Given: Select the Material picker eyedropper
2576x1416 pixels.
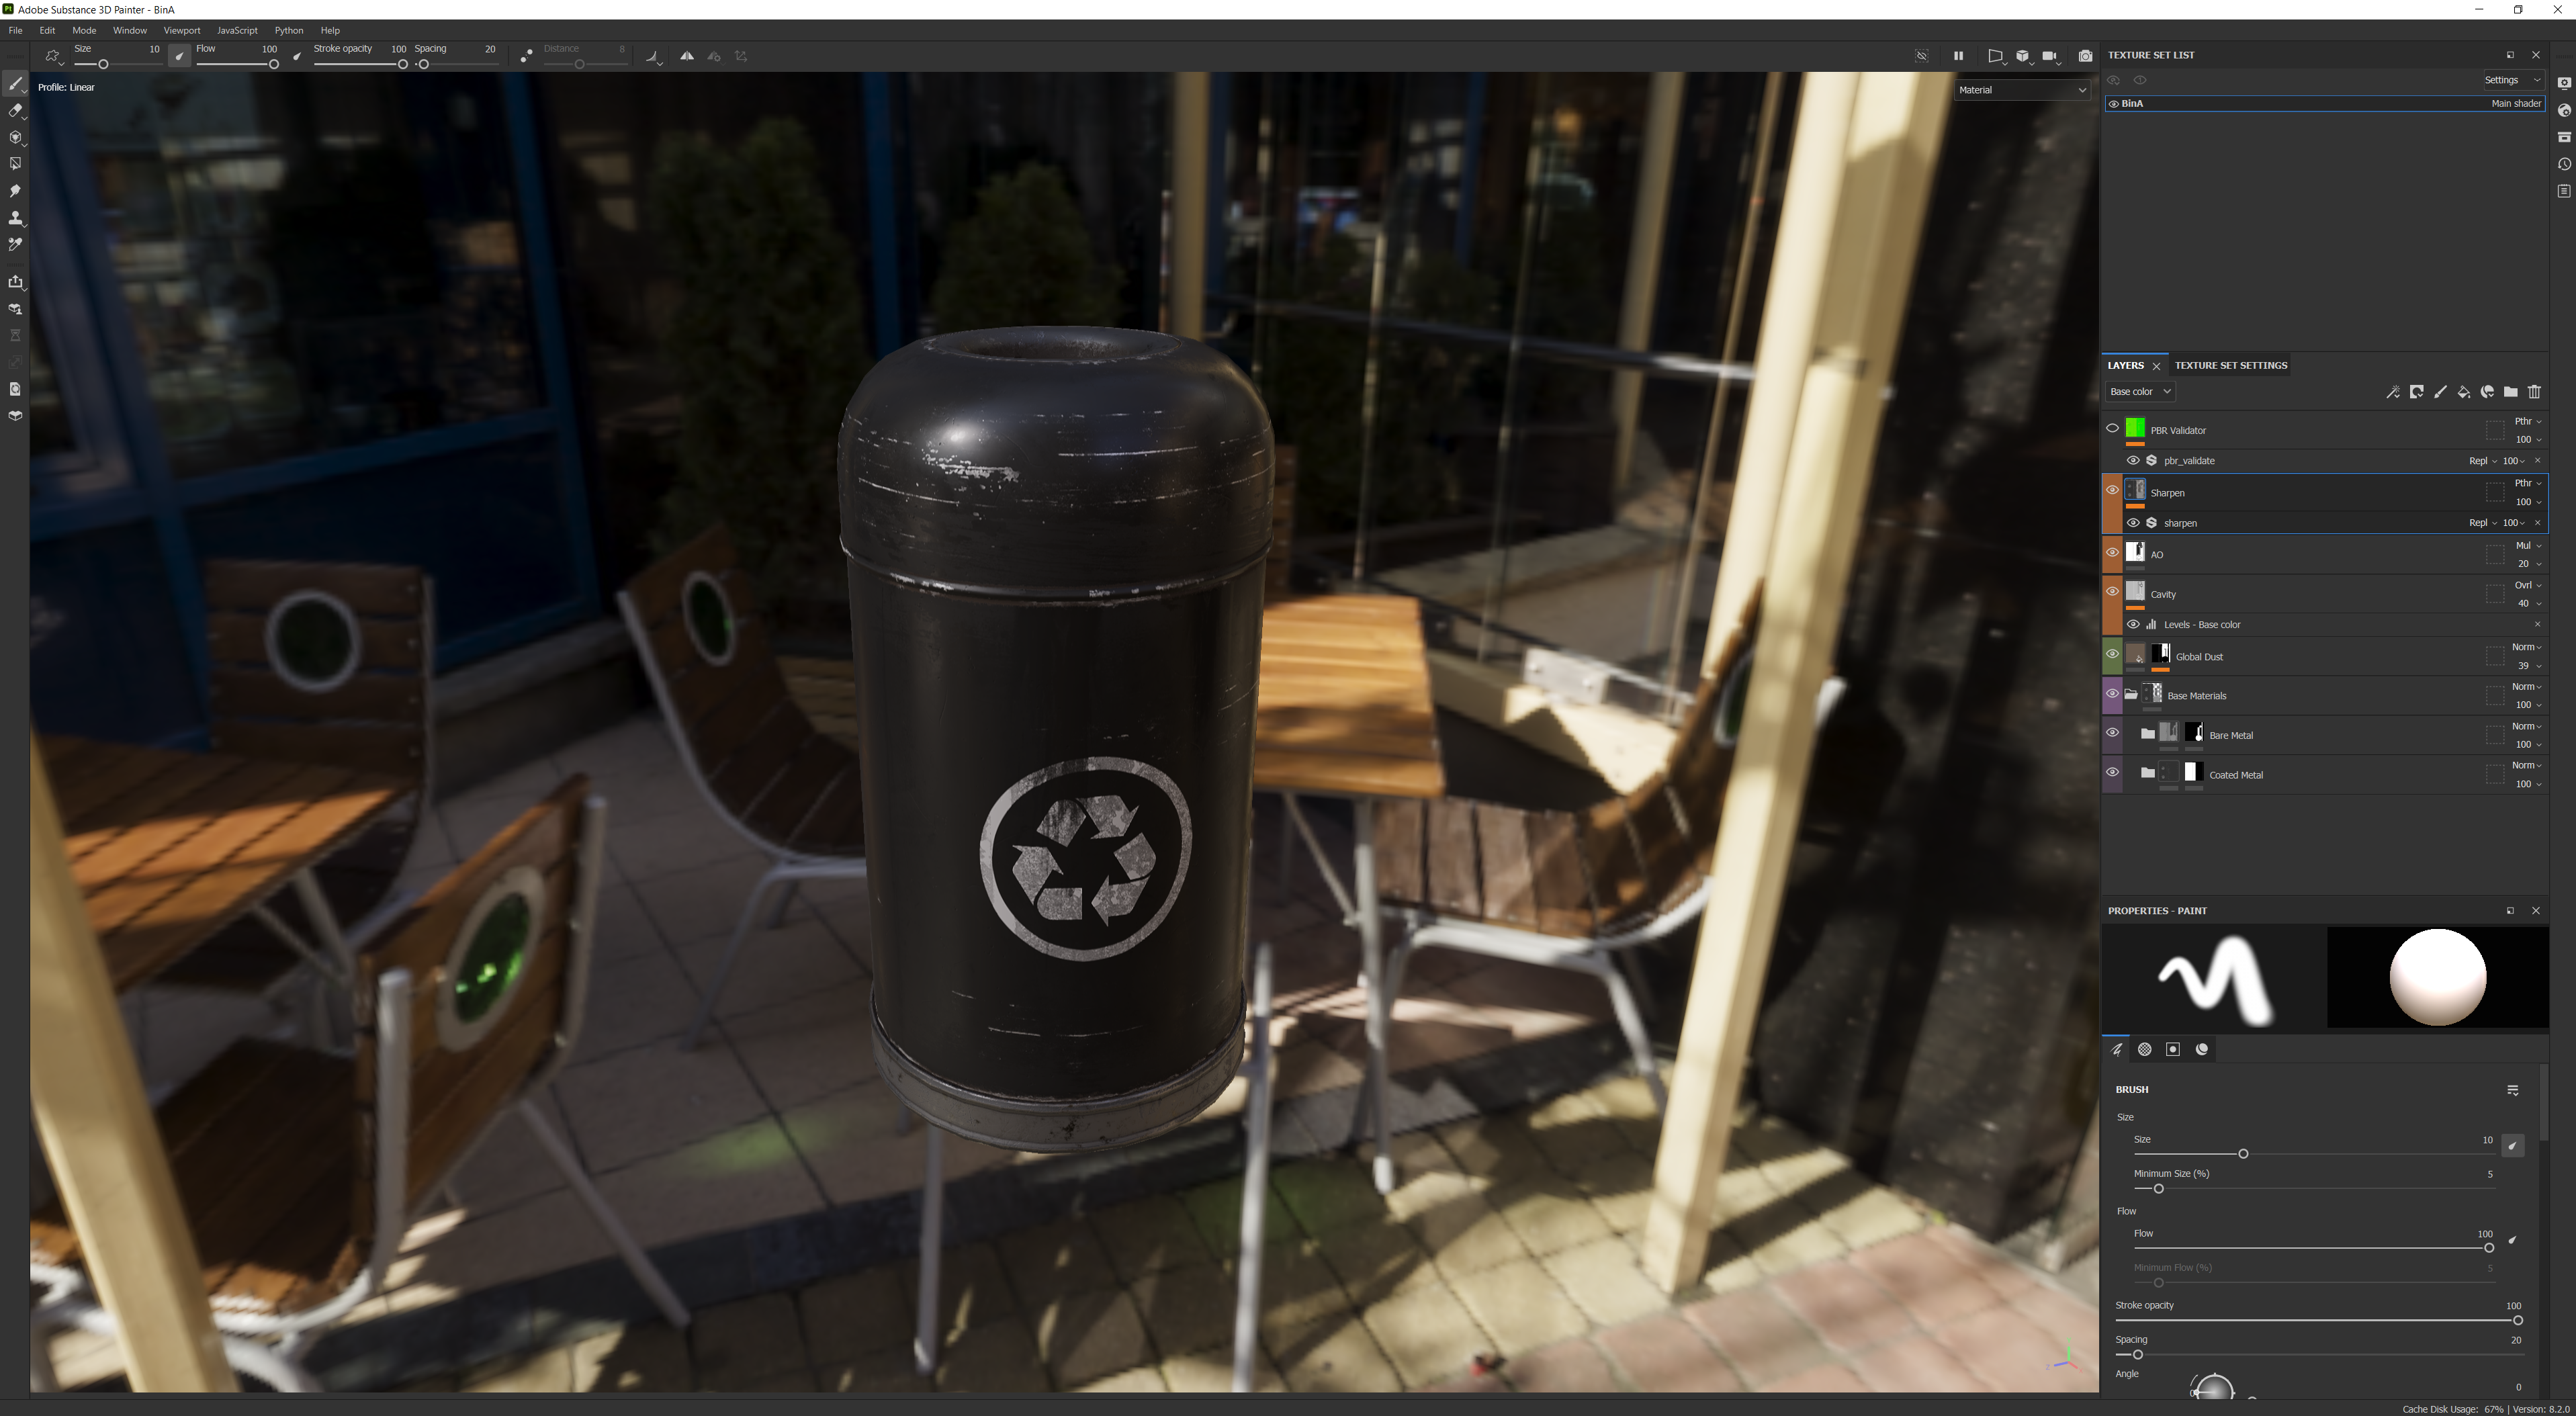Looking at the screenshot, I should click(x=15, y=245).
